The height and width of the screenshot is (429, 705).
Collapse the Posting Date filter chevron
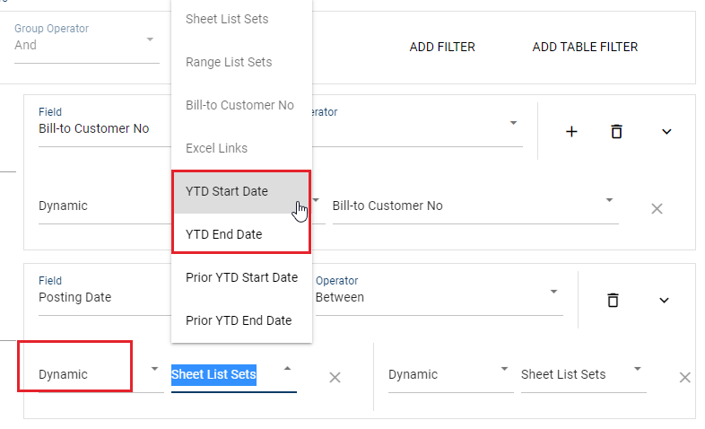point(664,301)
